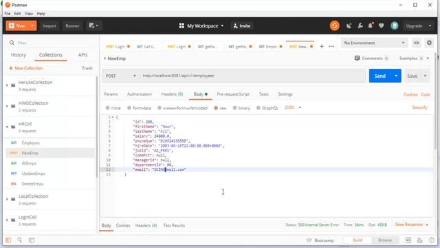The image size is (440, 248).
Task: Open the Send button dropdown arrow
Action: click(396, 76)
